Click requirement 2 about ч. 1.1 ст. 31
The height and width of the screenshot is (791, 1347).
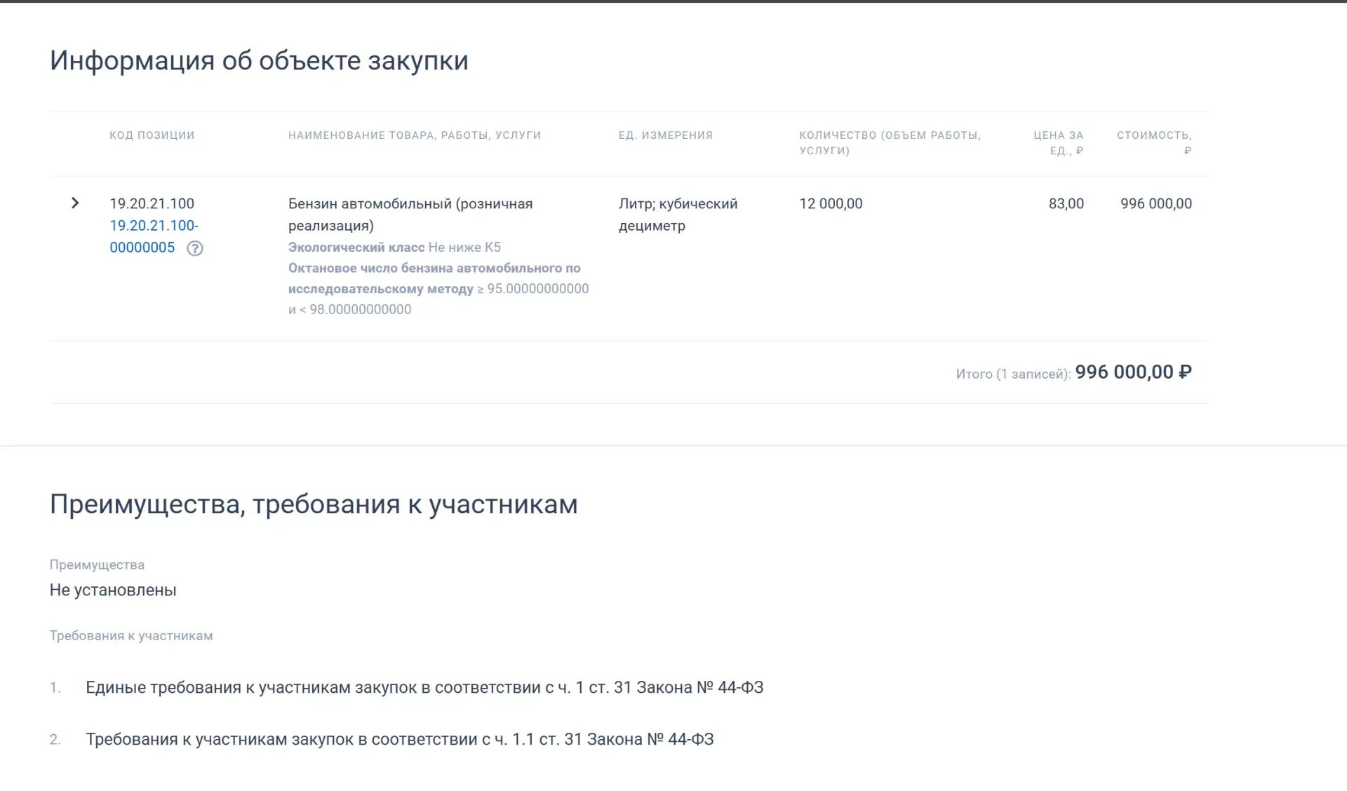coord(400,739)
